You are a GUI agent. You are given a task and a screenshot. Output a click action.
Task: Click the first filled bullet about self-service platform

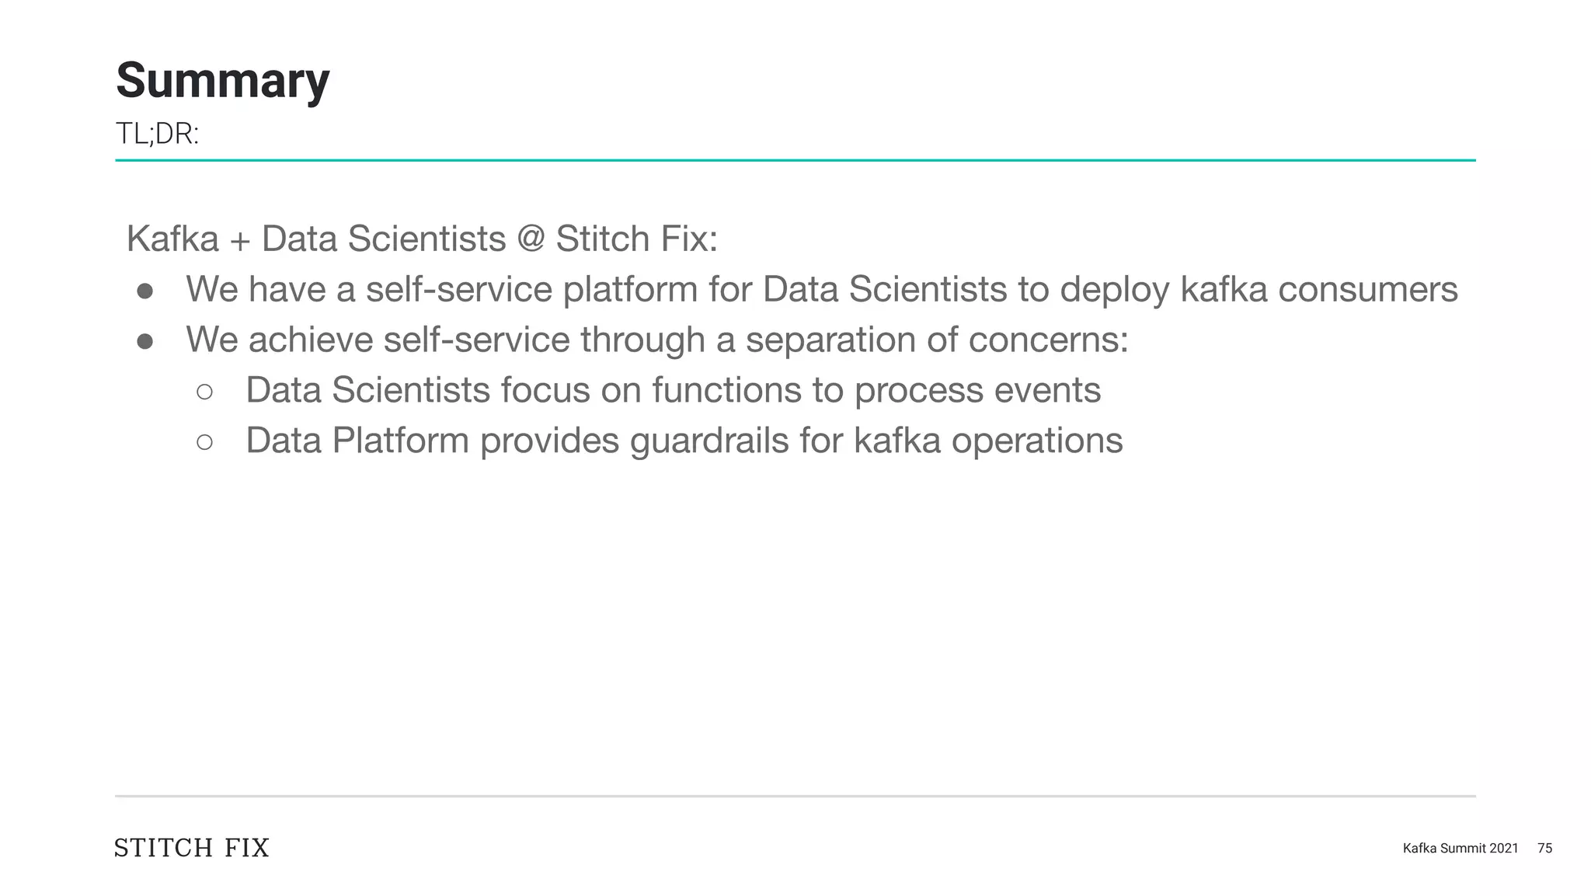tap(144, 291)
